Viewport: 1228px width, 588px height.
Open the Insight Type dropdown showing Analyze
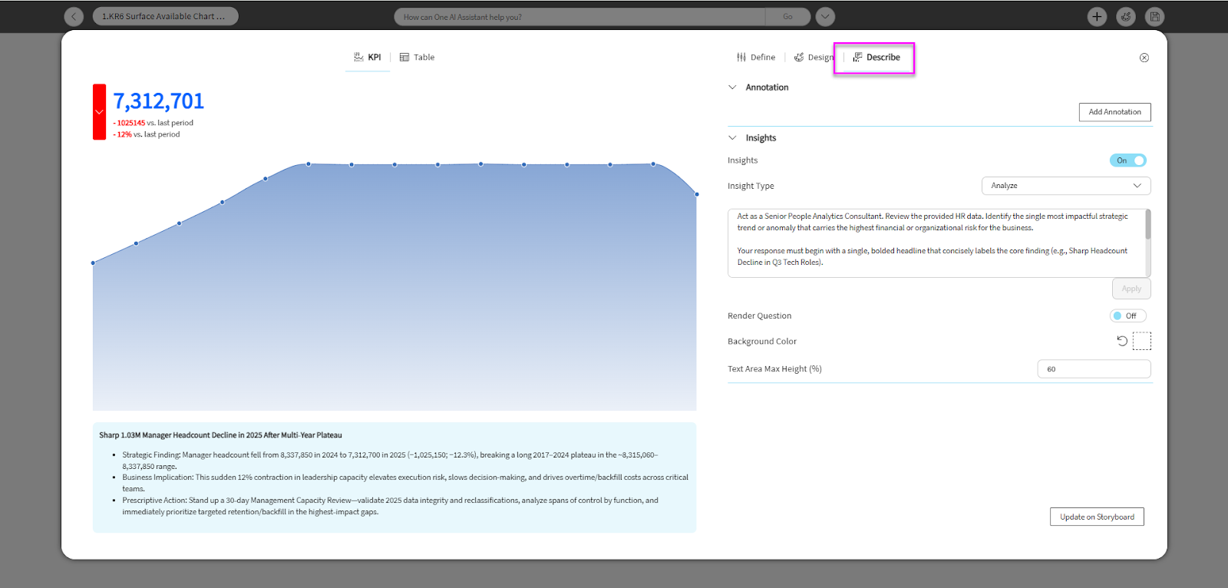1065,186
